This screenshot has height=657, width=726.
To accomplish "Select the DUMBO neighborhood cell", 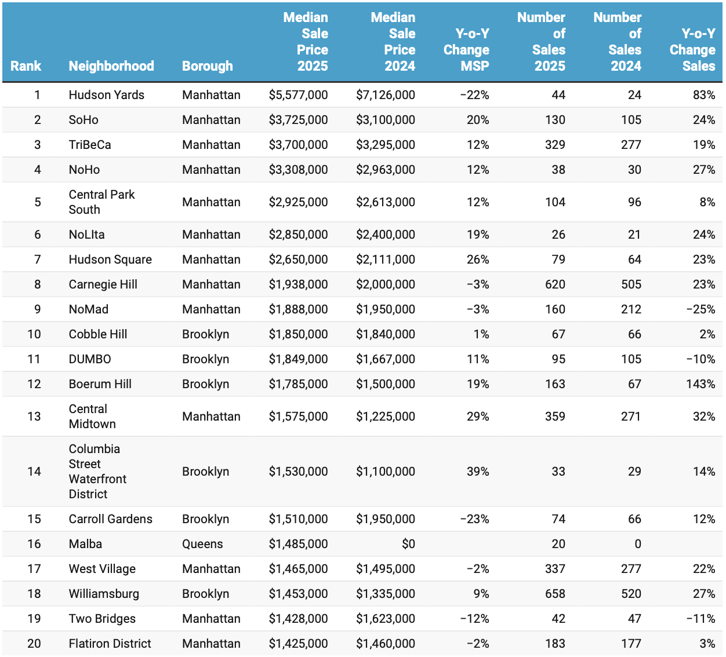I will click(90, 359).
